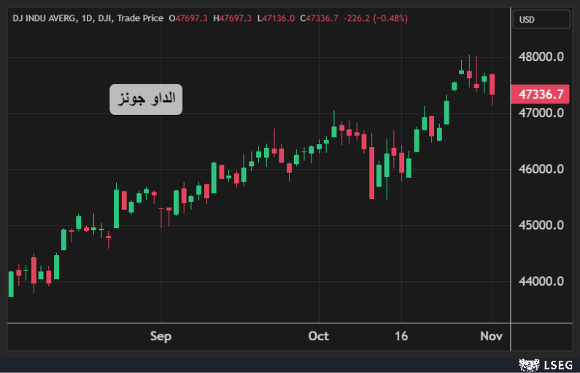This screenshot has width=580, height=373.
Task: Click the 16 date label on time axis
Action: [401, 336]
